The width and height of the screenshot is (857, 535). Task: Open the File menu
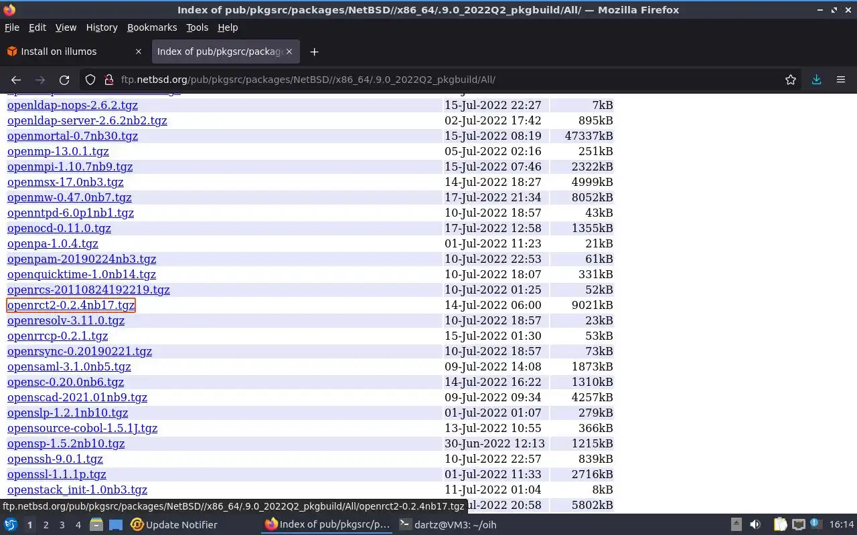(12, 27)
